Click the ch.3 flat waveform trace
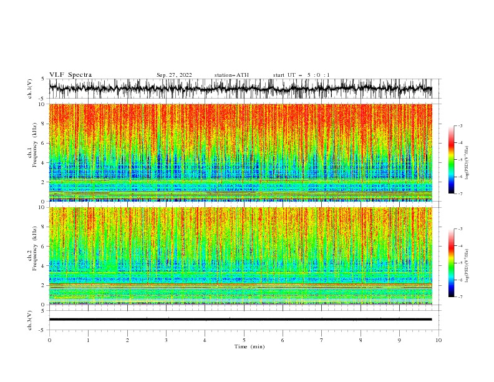 click(241, 320)
